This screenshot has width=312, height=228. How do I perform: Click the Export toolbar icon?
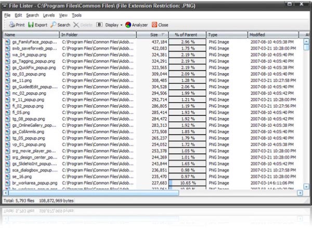(x=32, y=24)
